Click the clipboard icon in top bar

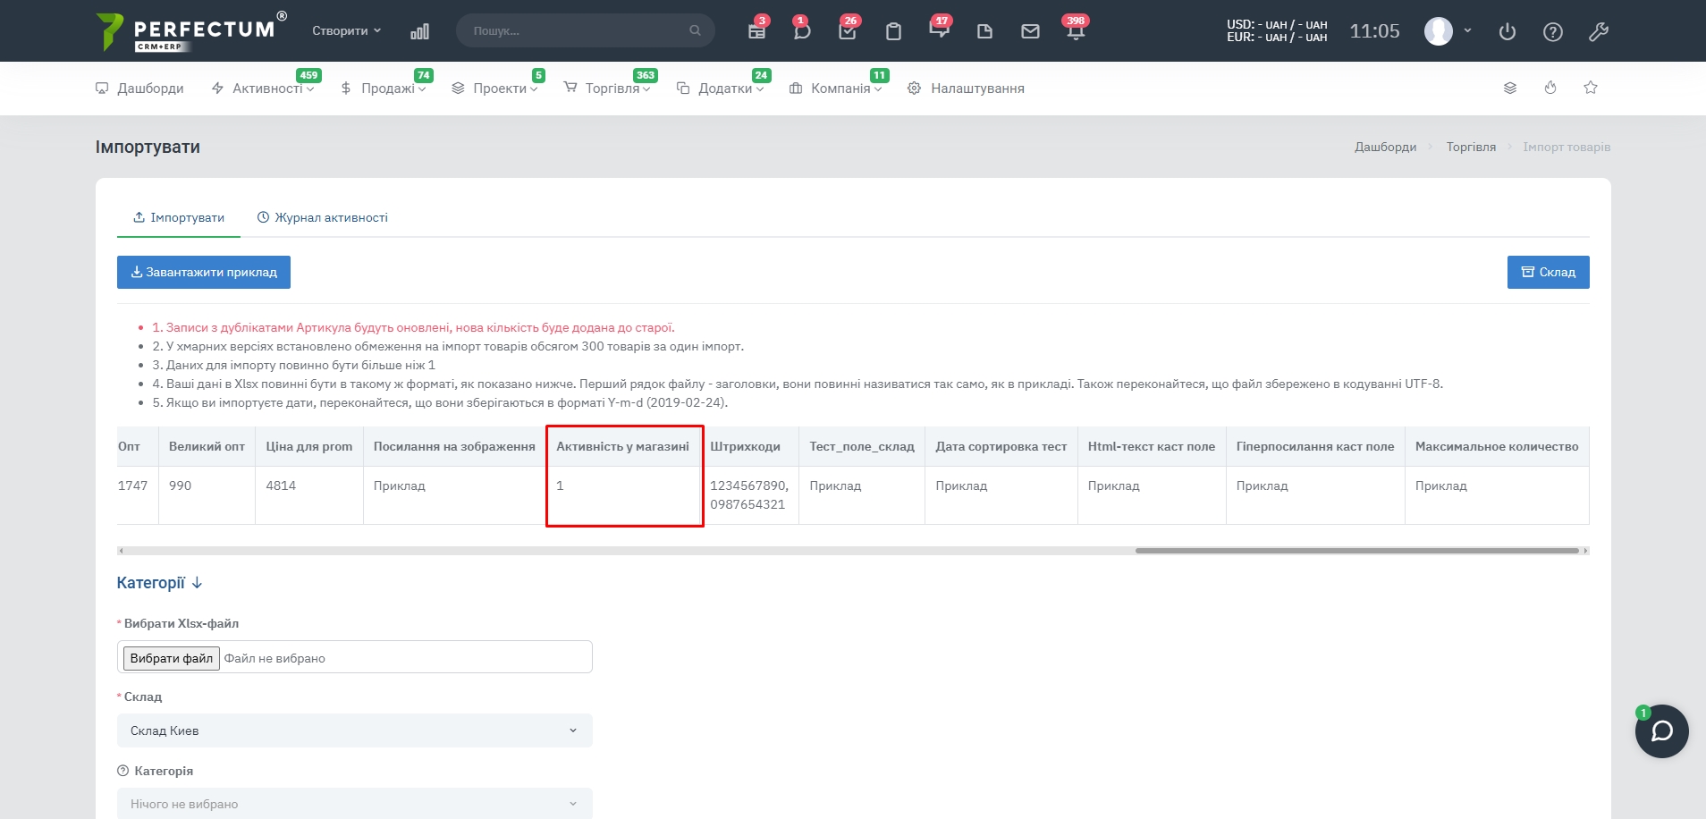click(x=893, y=32)
